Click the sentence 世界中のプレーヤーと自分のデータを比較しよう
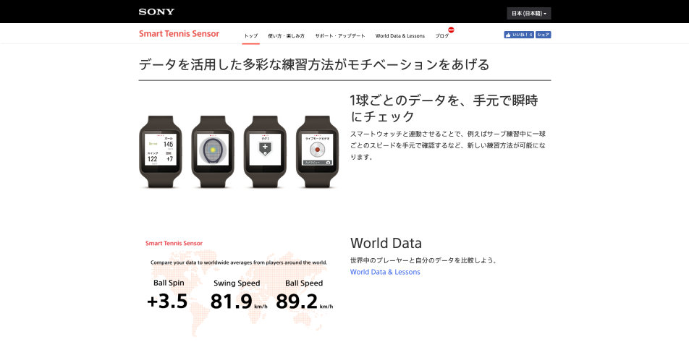689x342 pixels. tap(424, 260)
